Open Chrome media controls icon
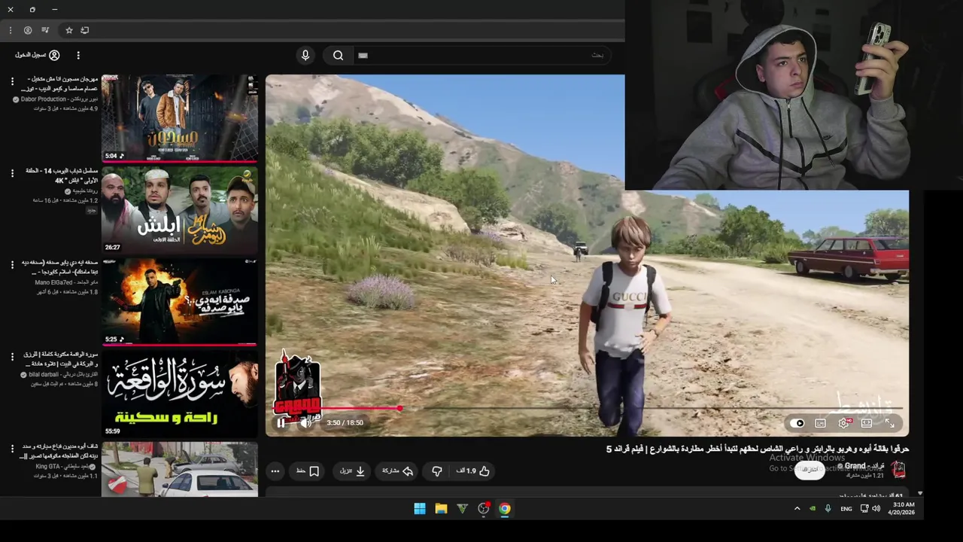The width and height of the screenshot is (963, 542). pos(45,30)
